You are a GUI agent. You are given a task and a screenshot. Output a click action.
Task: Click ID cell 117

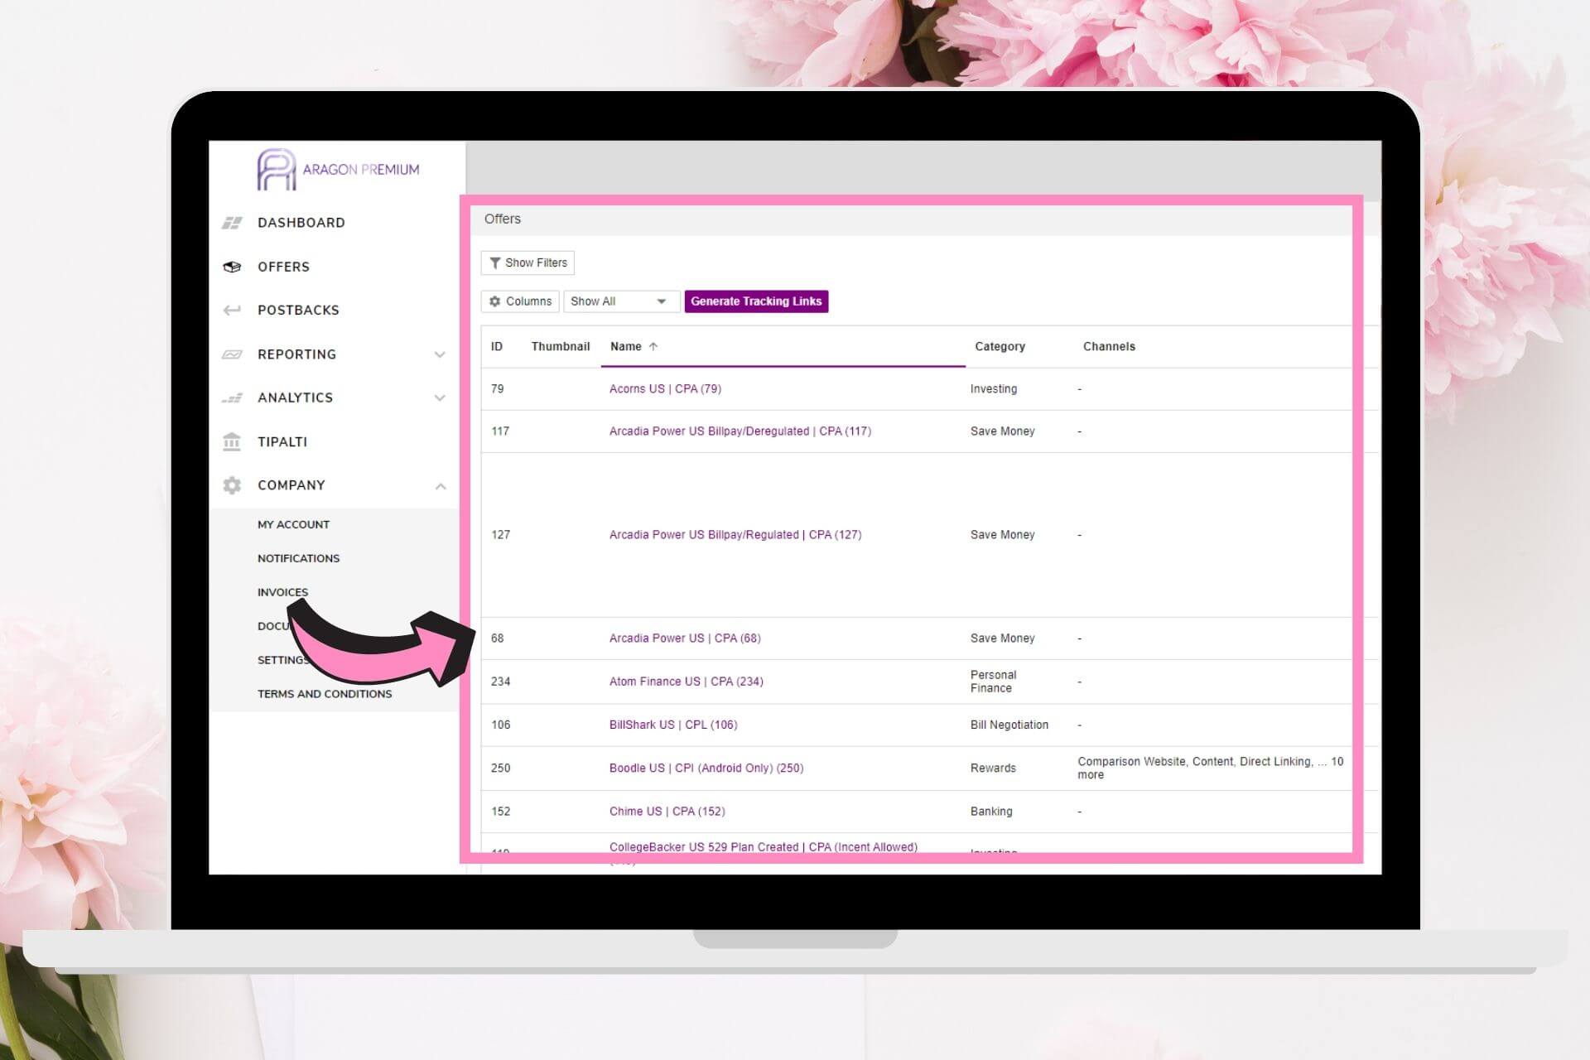point(500,431)
